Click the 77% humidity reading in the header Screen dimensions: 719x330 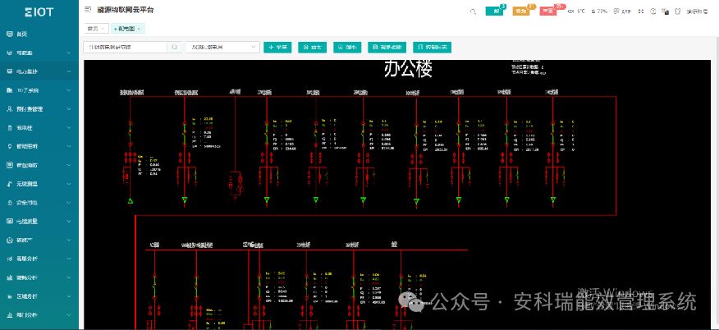click(599, 11)
